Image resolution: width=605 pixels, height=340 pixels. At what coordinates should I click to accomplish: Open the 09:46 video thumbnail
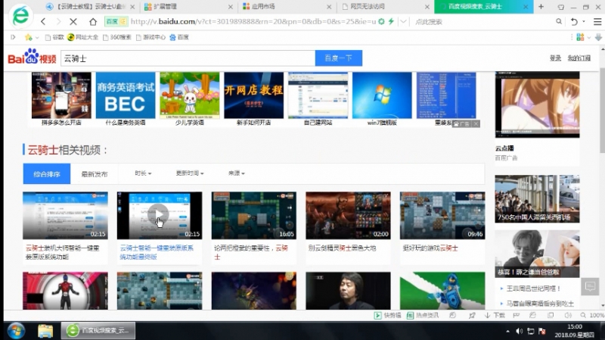pyautogui.click(x=442, y=215)
